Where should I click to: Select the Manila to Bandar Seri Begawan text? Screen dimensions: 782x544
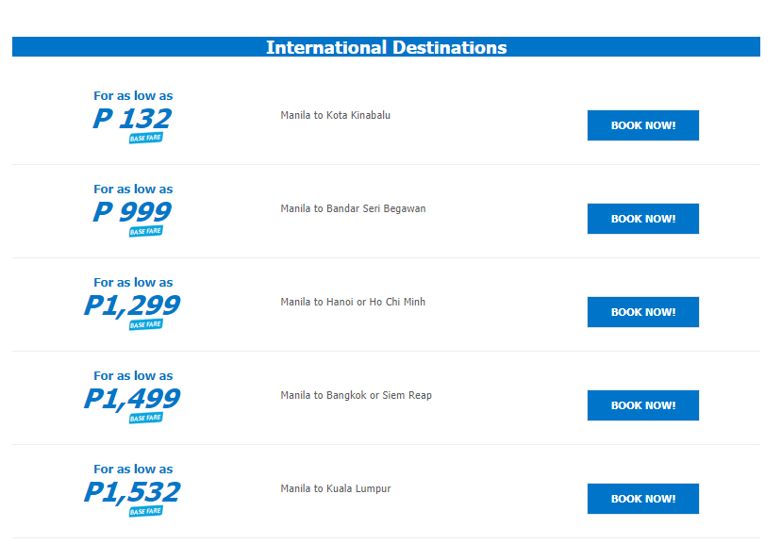353,208
